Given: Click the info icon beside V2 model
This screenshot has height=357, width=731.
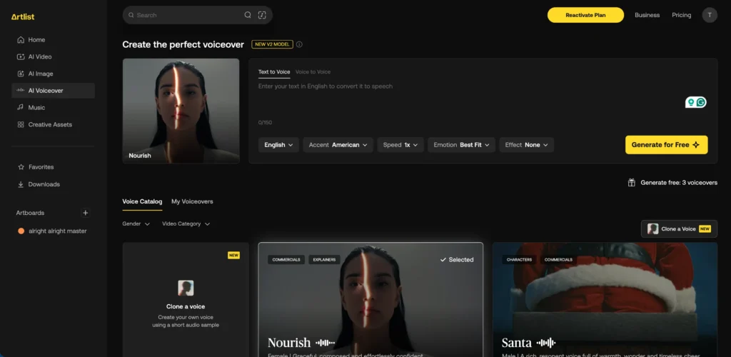Looking at the screenshot, I should (x=299, y=44).
